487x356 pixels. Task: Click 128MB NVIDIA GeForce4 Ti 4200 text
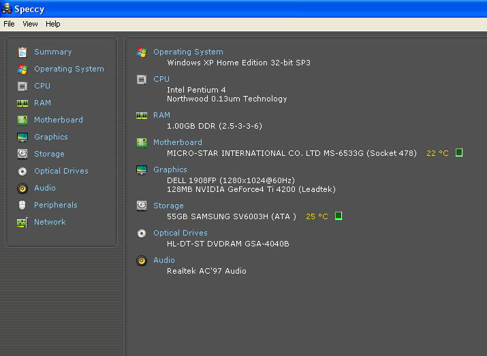tap(251, 189)
